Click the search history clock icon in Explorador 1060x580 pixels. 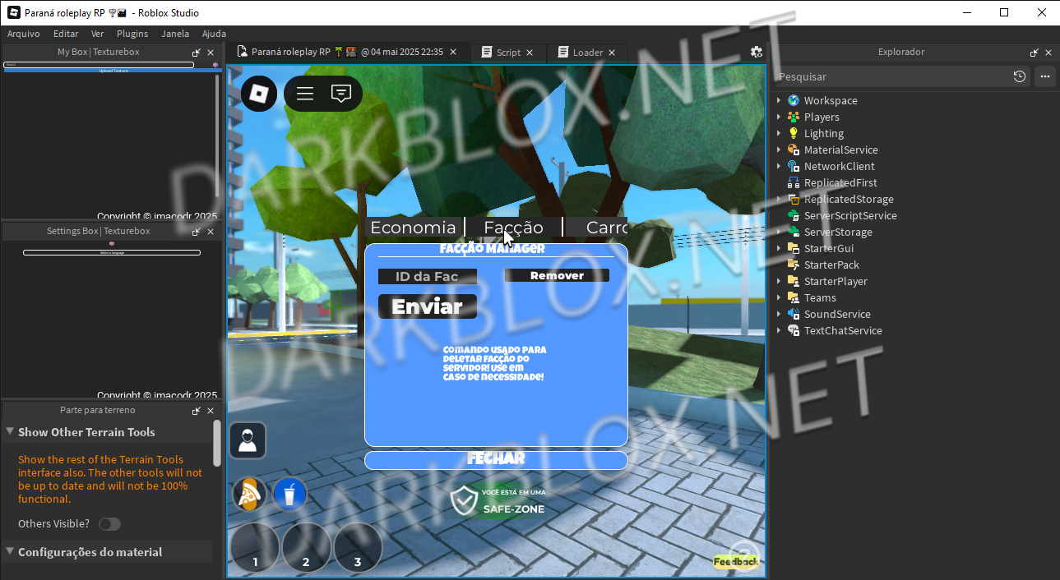pos(1020,76)
